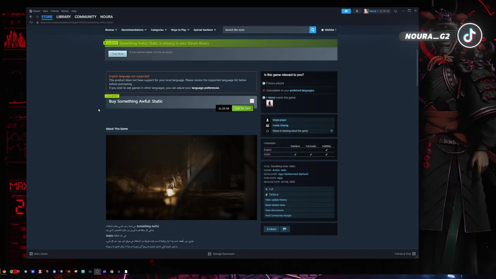Click the Embed button

pos(271,229)
